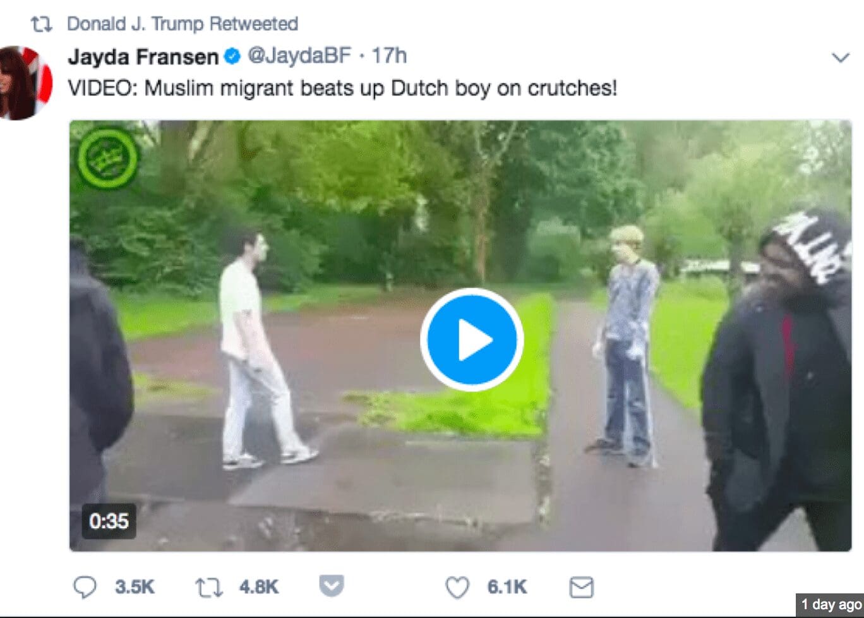Click the tweet text about video
The image size is (864, 618).
pyautogui.click(x=342, y=88)
